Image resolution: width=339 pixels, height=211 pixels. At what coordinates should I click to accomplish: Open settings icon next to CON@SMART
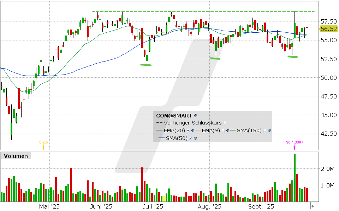click(196, 115)
